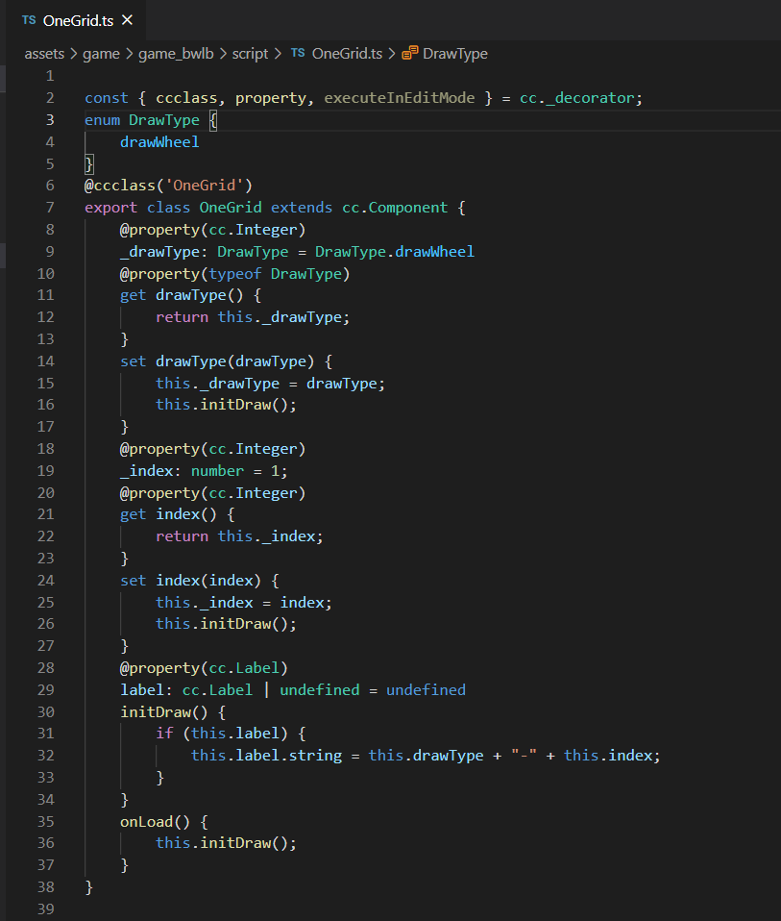The height and width of the screenshot is (921, 781).
Task: Click 'executeInEditMode' on line 2
Action: pos(399,98)
